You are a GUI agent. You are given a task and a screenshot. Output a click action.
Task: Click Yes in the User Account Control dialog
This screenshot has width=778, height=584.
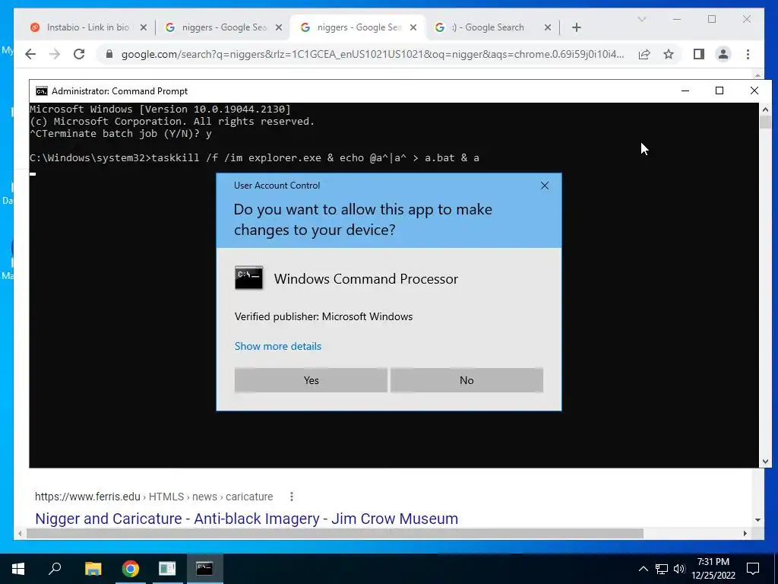311,380
